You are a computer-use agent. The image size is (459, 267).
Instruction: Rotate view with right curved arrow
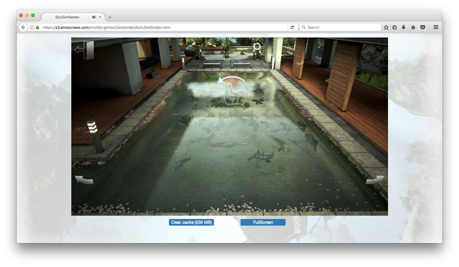tap(375, 180)
